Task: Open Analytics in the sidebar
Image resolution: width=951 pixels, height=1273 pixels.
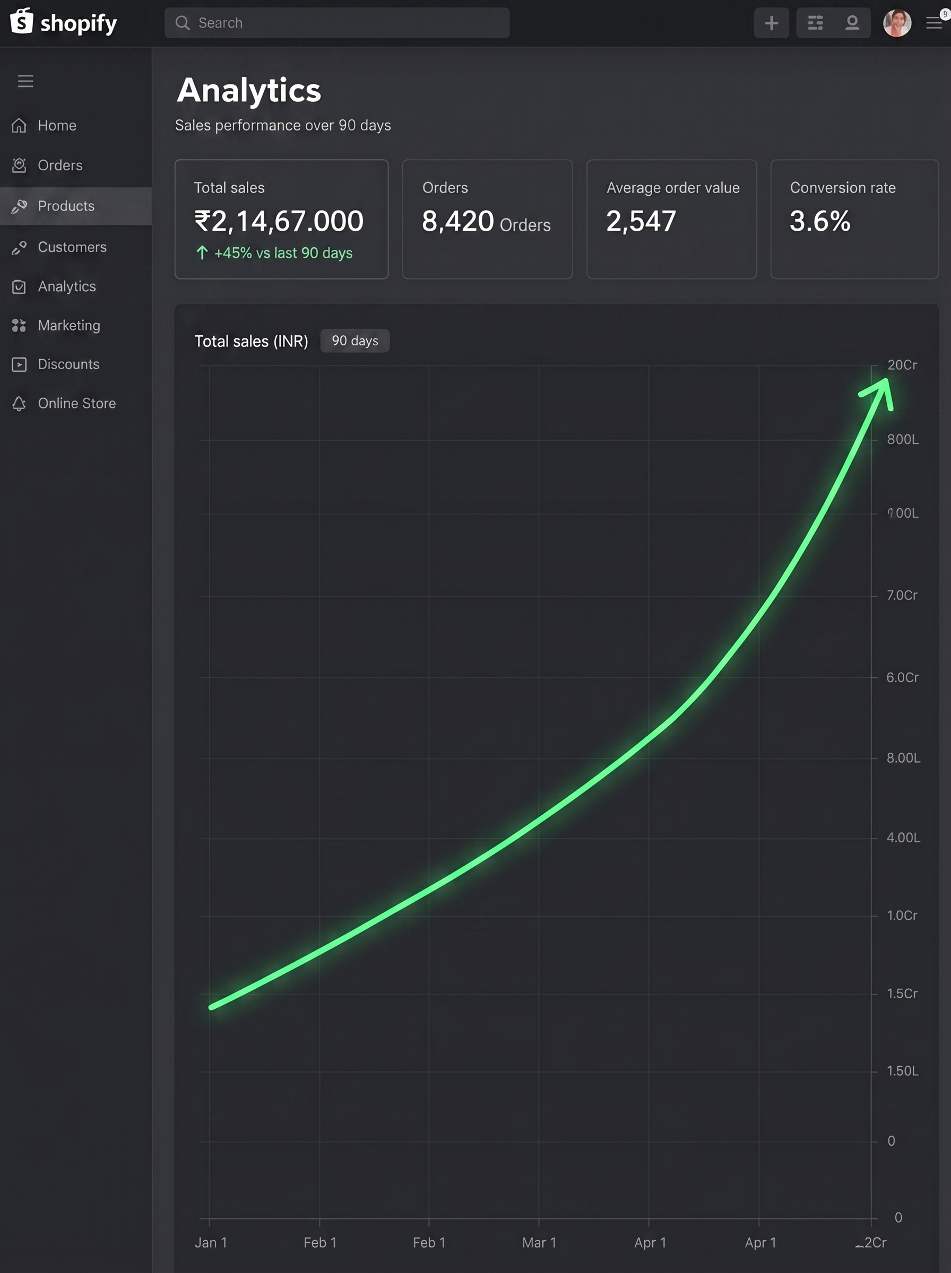Action: point(75,286)
